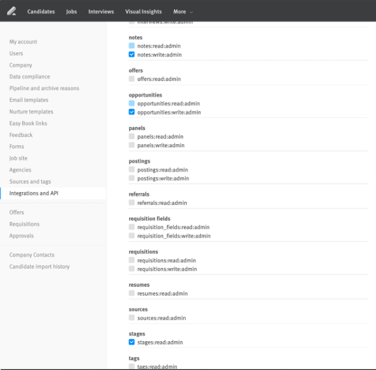This screenshot has height=370, width=376.
Task: Enable postings:read:admin
Action: 132,169
